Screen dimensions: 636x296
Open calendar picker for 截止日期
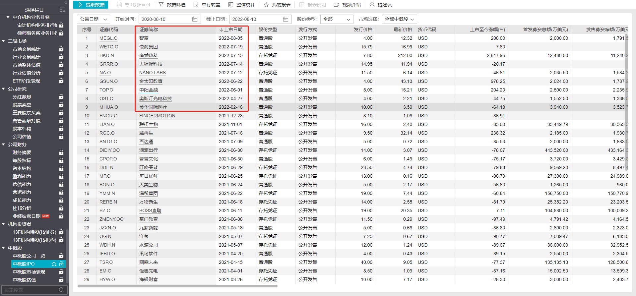(x=286, y=19)
